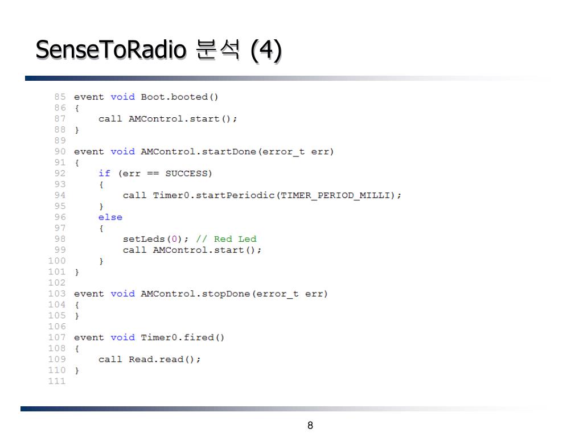The width and height of the screenshot is (583, 437).
Task: Click line number 103
Action: (x=57, y=294)
